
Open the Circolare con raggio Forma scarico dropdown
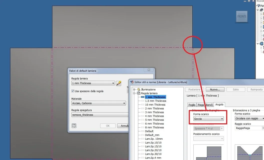(x=249, y=118)
